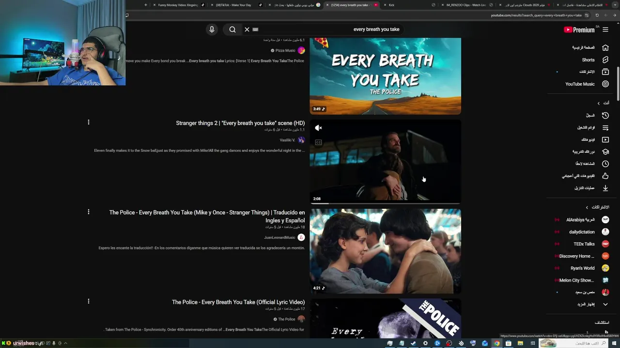Click the address bar youtube.com URL

(536, 15)
